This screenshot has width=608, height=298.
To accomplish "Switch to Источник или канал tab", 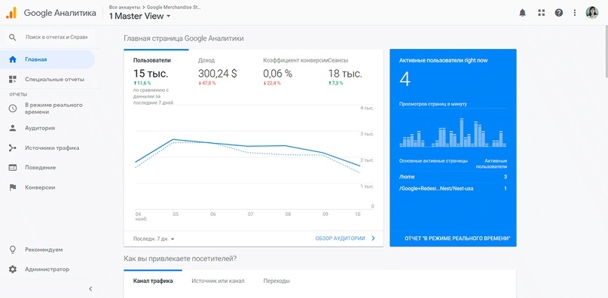I will coord(218,281).
